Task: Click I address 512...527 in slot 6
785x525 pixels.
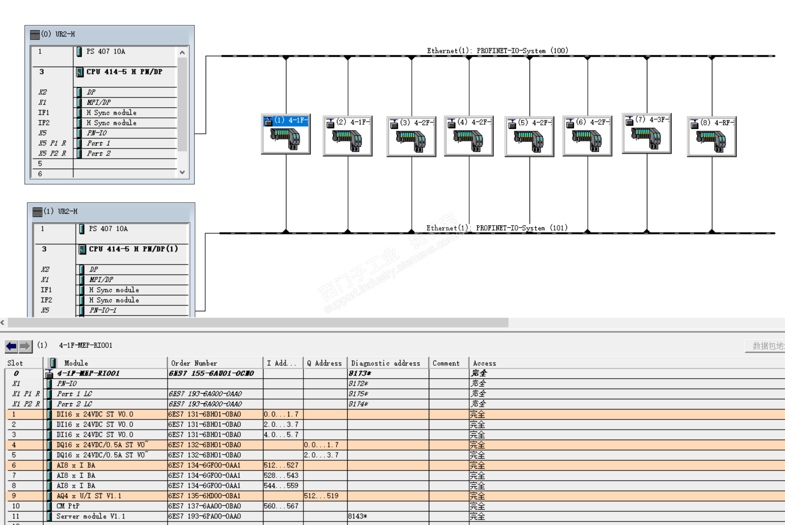Action: tap(281, 465)
